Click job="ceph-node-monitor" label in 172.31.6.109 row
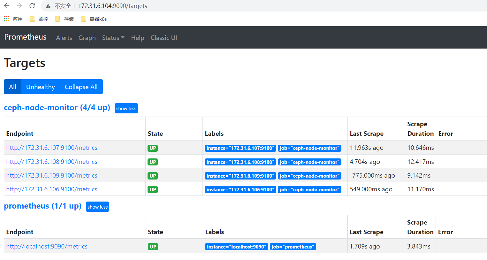The image size is (487, 260). (309, 176)
